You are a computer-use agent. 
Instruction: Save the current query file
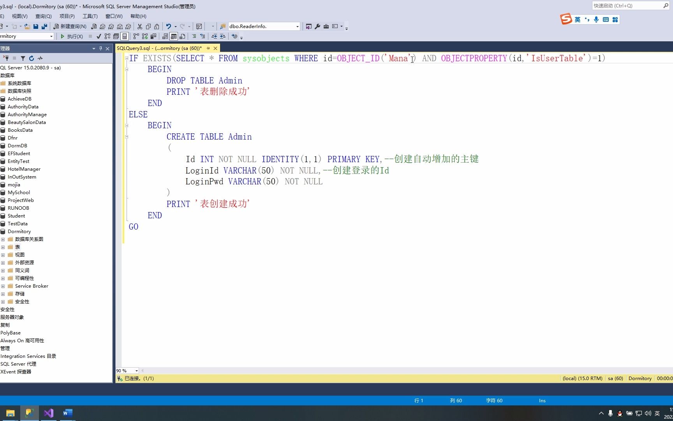point(35,26)
